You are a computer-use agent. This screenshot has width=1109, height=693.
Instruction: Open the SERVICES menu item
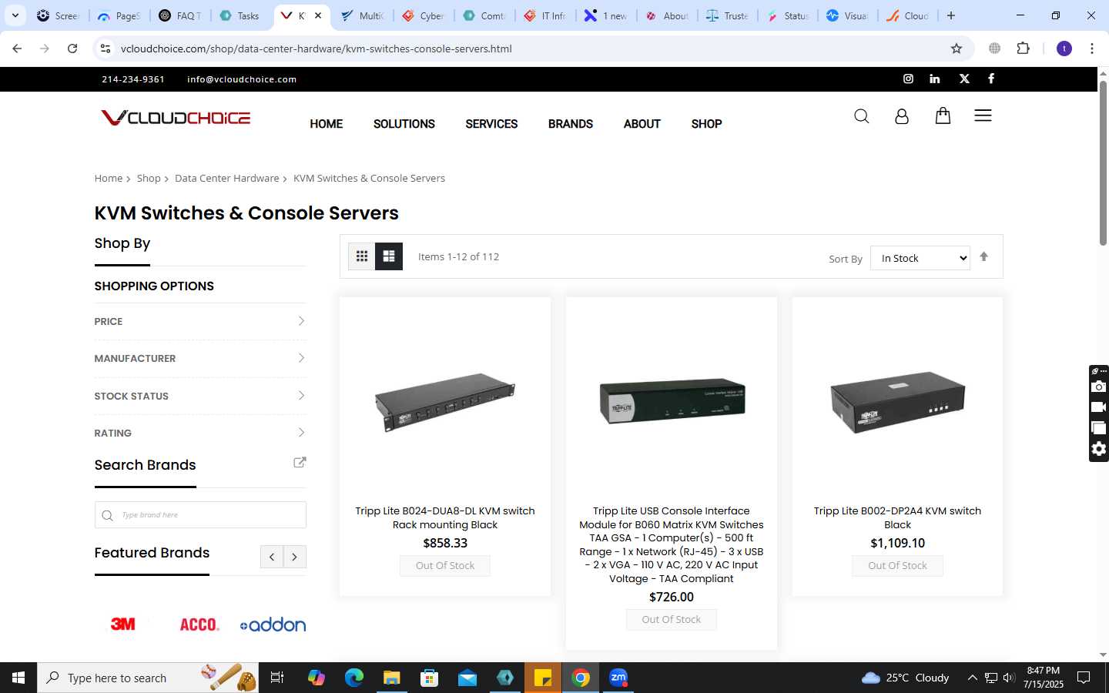[x=491, y=124]
